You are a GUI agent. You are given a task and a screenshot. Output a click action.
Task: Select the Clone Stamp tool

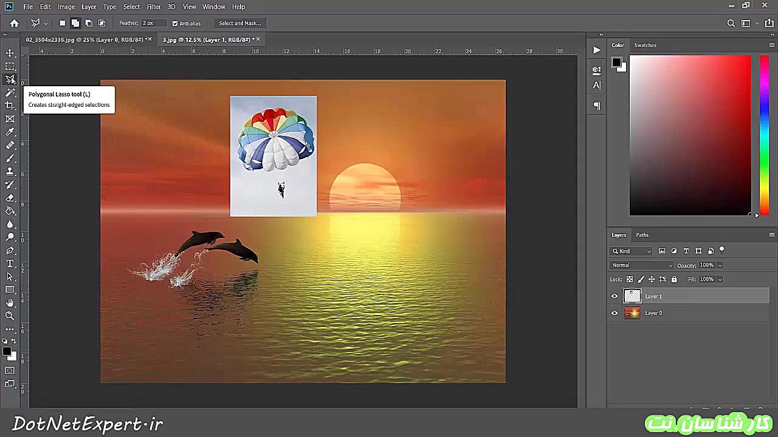click(10, 172)
